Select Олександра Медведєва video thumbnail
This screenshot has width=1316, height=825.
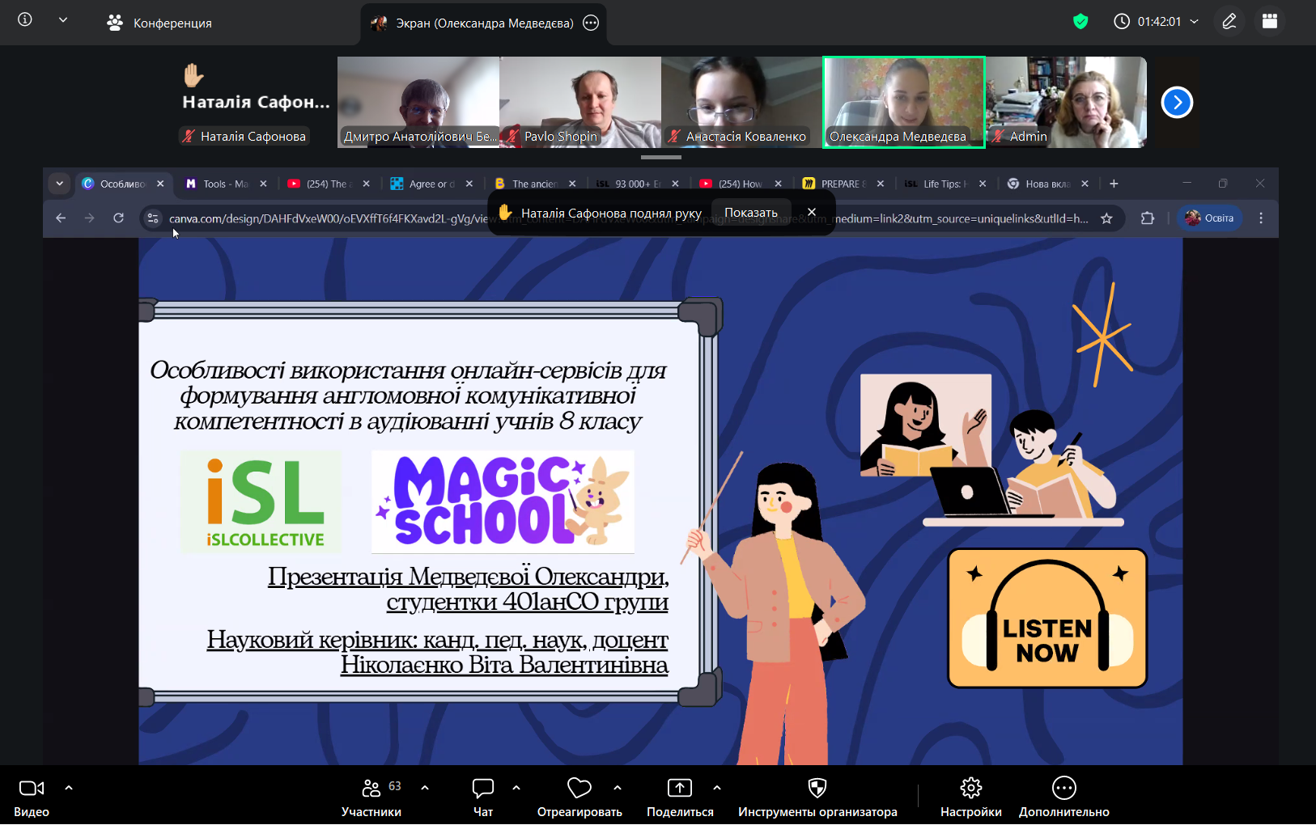pos(904,102)
